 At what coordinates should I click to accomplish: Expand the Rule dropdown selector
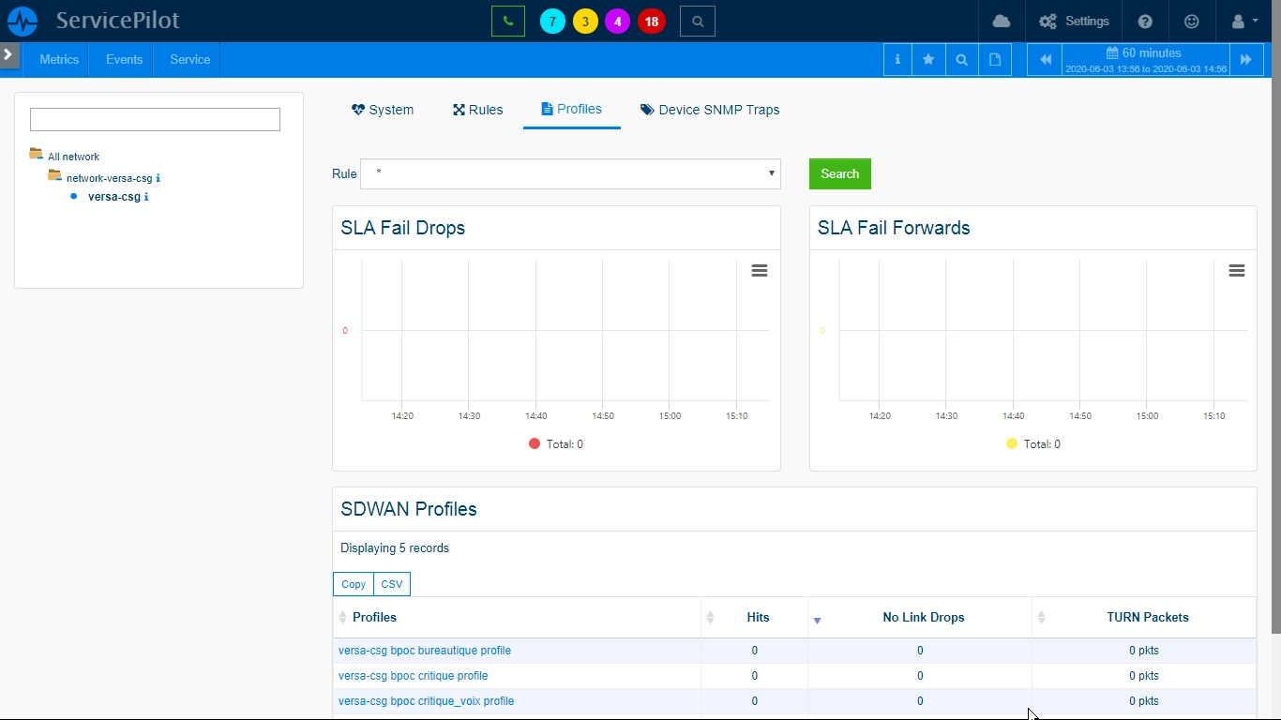tap(570, 173)
